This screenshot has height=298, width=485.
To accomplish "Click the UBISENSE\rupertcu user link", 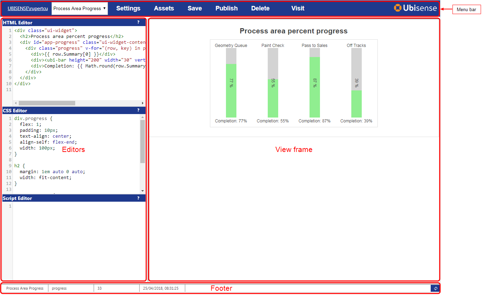I will (x=28, y=8).
